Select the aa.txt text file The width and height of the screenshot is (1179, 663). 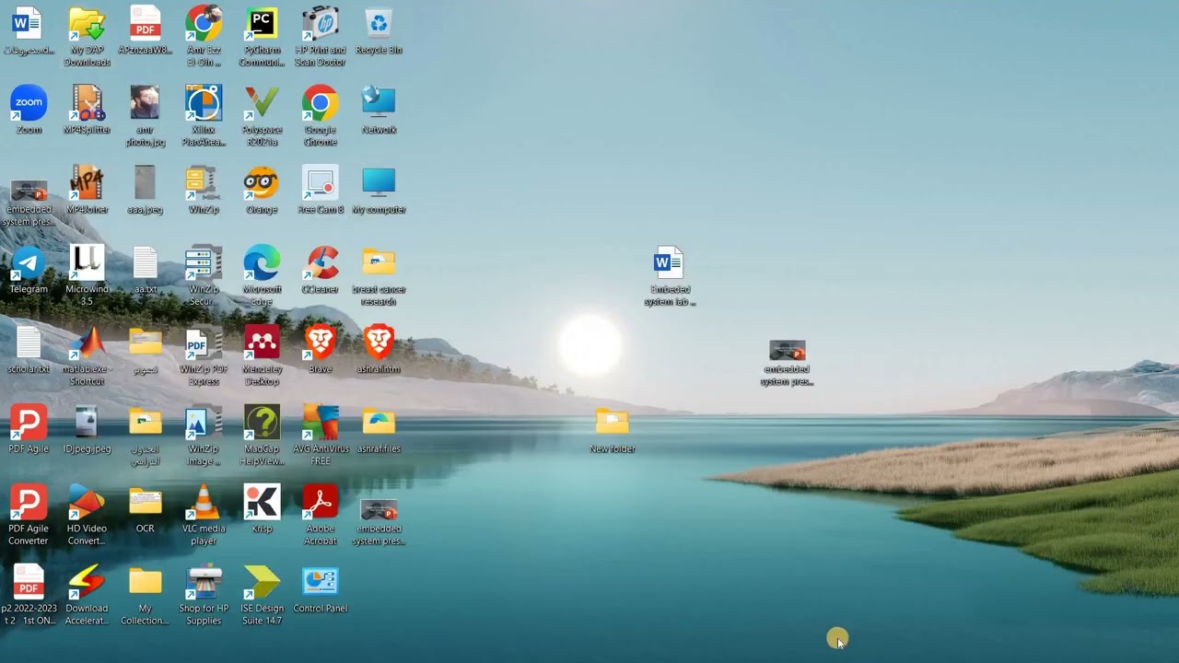pyautogui.click(x=146, y=270)
